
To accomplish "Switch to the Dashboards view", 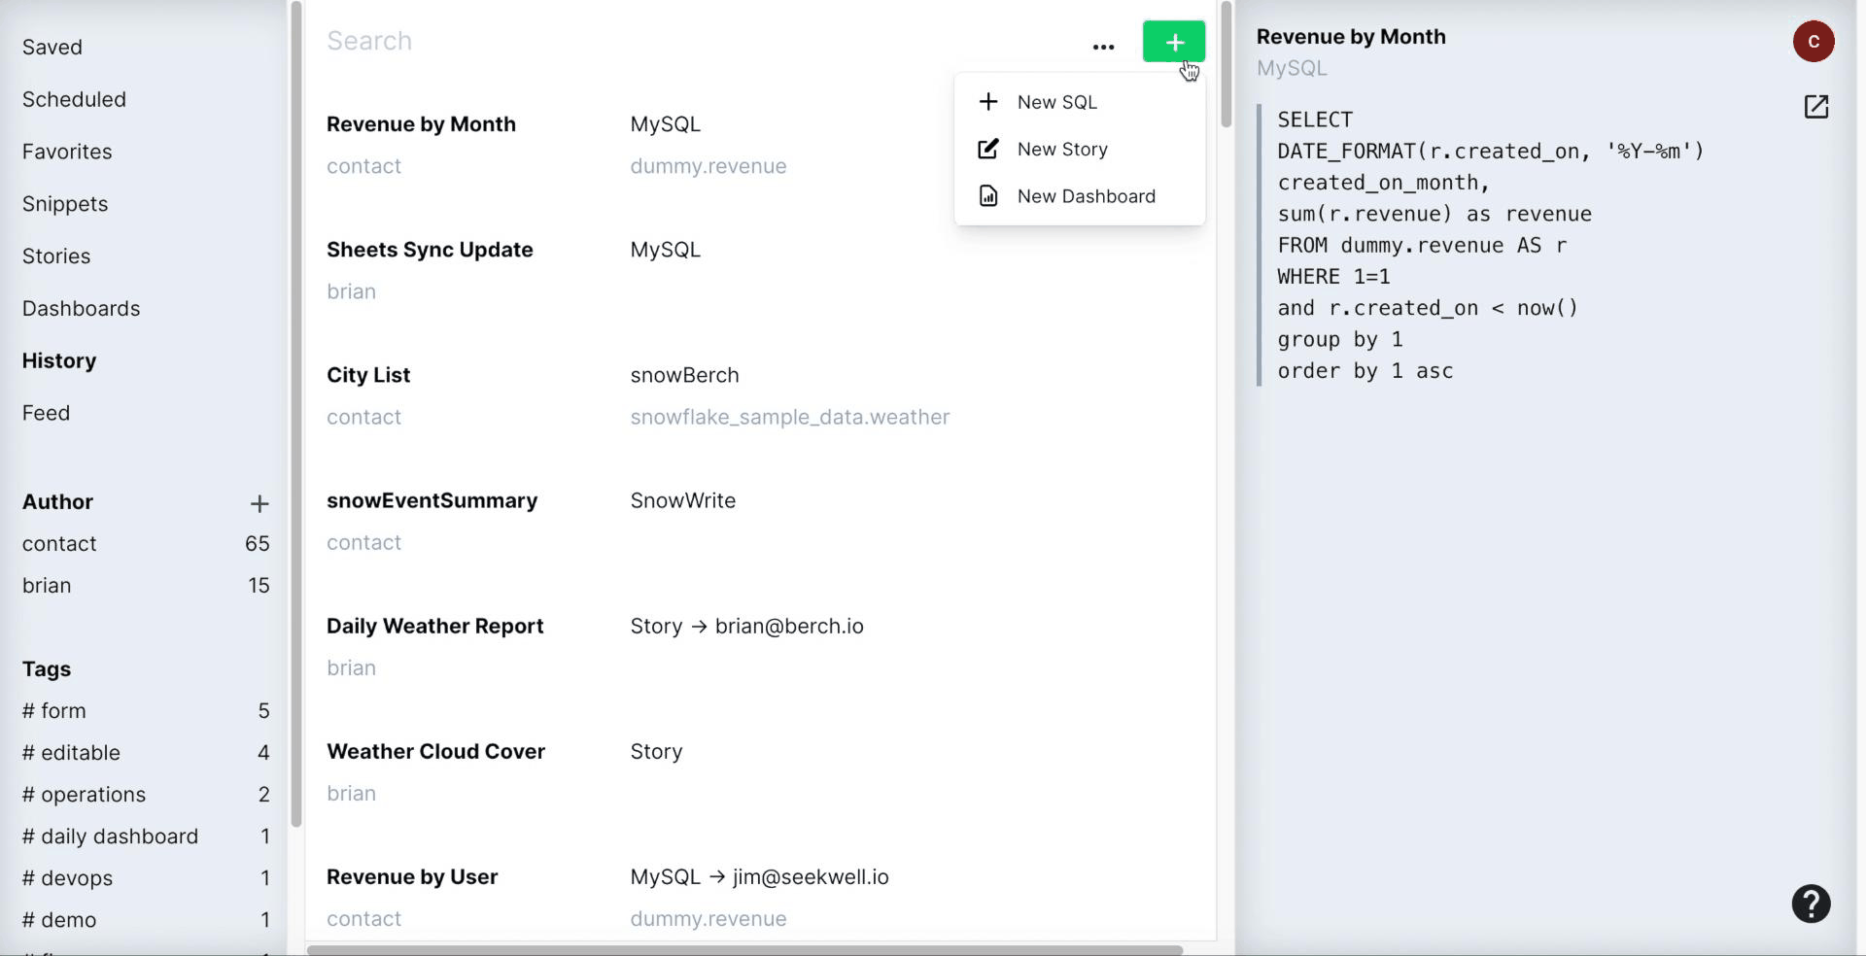I will (81, 308).
